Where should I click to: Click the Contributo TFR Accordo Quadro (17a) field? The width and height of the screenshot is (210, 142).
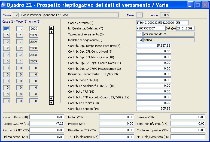[153, 97]
